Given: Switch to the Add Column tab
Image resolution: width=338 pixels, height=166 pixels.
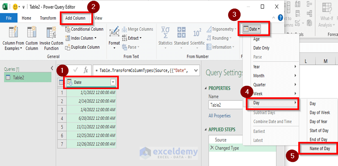Looking at the screenshot, I should tap(75, 18).
